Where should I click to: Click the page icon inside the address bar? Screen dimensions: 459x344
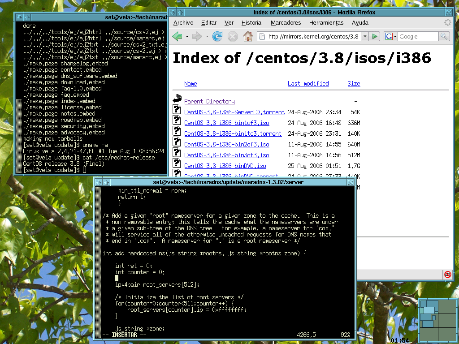click(x=262, y=36)
